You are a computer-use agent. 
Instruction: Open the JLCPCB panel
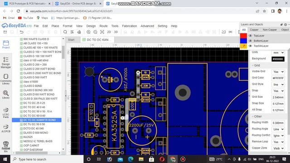click(6, 129)
